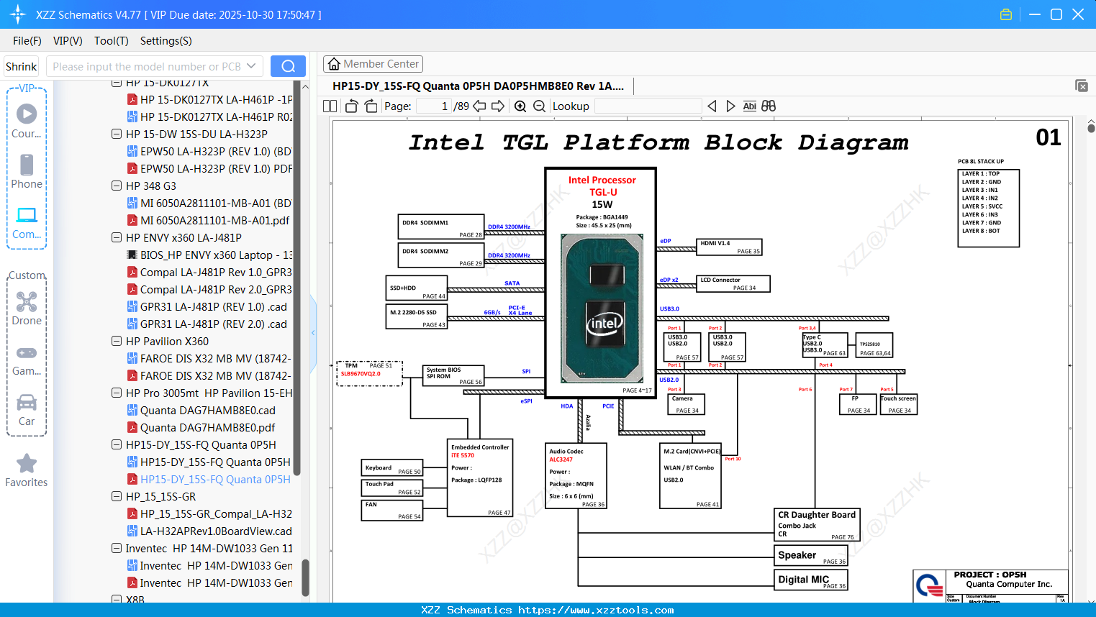Collapse the HP Pro 3005mt folder
Viewport: 1096px width, 617px height.
(x=117, y=393)
